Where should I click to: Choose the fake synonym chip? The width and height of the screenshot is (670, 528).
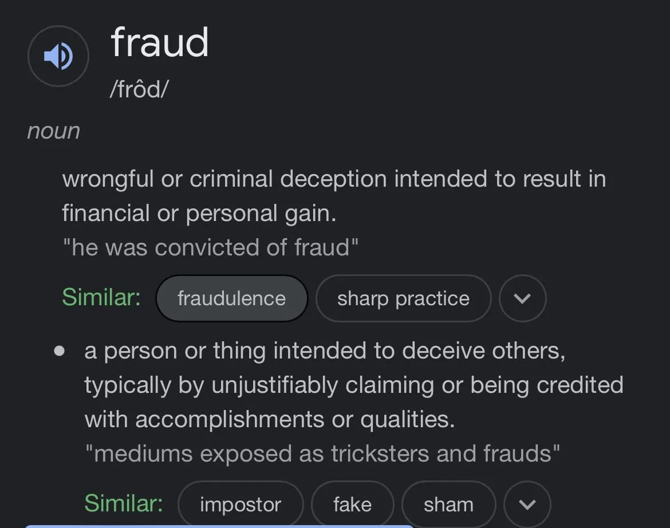click(353, 505)
